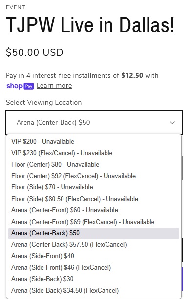The height and width of the screenshot is (299, 190).
Task: Choose Arena (Center-Back) $57.50 (Flex/Cancel)
Action: point(94,245)
